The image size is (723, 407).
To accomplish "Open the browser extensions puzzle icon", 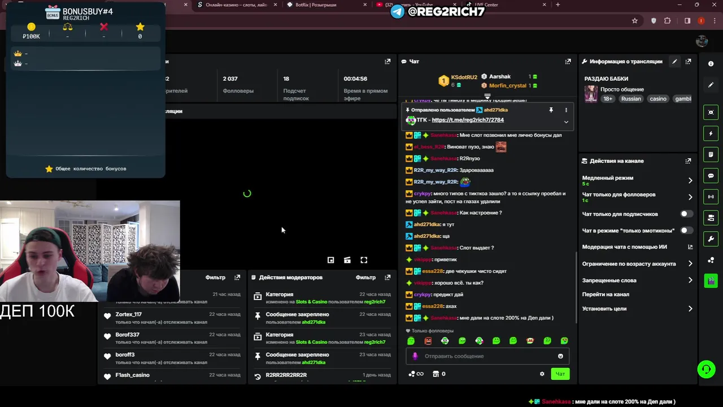I will point(668,21).
